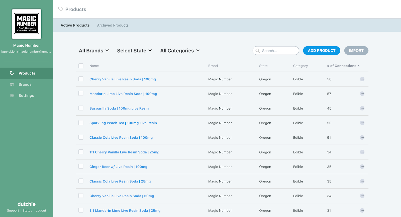Image resolution: width=401 pixels, height=217 pixels.
Task: Click the ADD PRODUCT button
Action: click(x=322, y=51)
